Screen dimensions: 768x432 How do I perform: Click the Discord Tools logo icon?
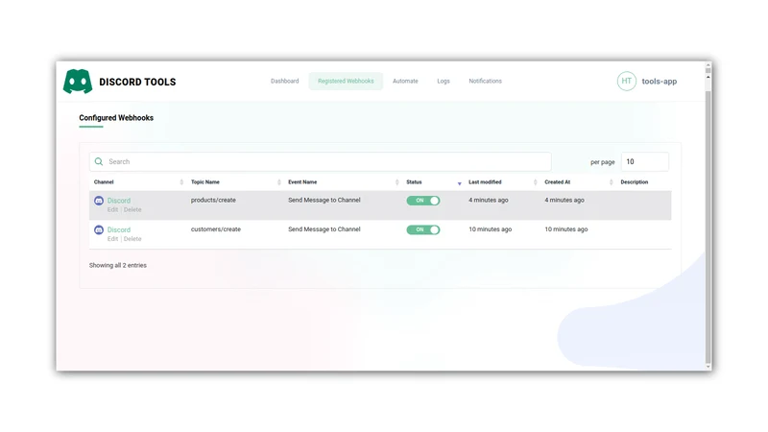[78, 82]
